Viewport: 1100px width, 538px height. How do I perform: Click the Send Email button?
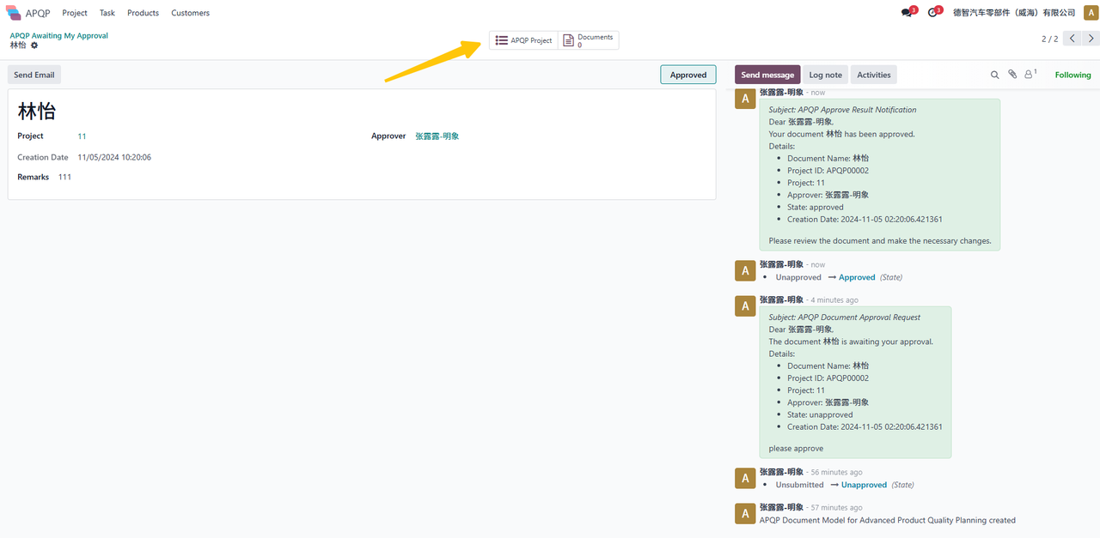pyautogui.click(x=34, y=75)
